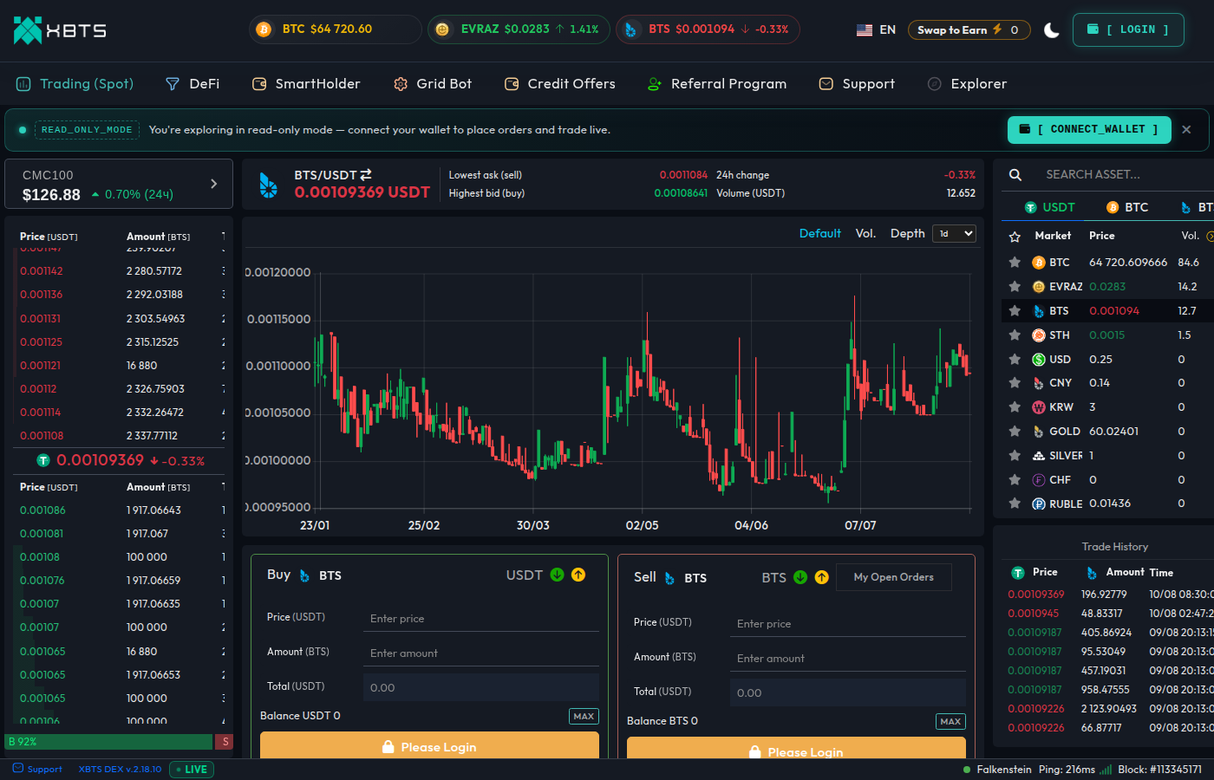Focus Buy price input field
1214x780 pixels.
[481, 619]
